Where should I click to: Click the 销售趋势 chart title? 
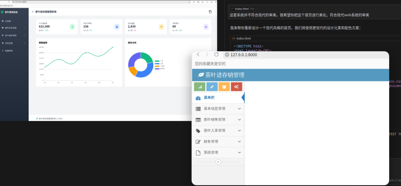(x=43, y=43)
